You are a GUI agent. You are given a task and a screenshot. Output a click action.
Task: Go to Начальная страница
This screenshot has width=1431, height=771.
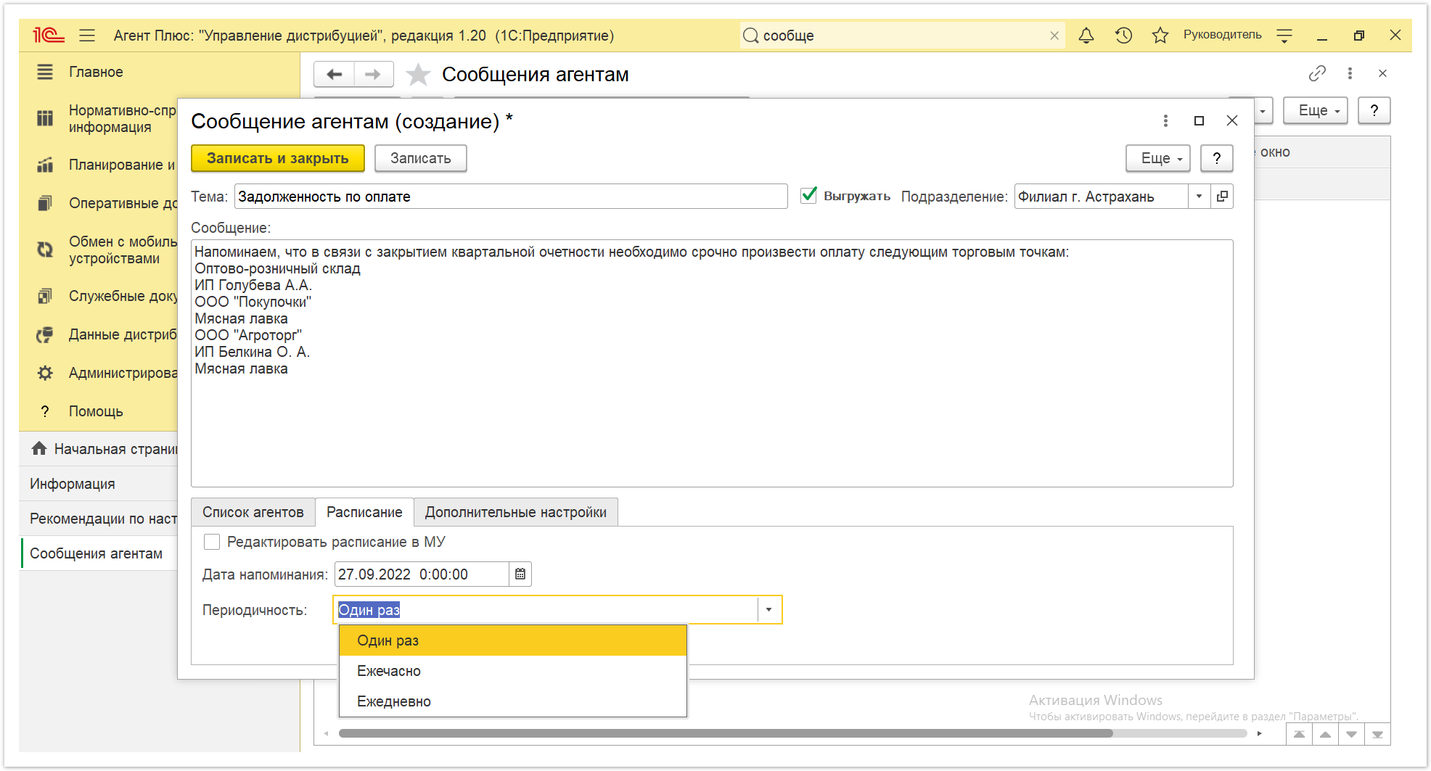104,449
